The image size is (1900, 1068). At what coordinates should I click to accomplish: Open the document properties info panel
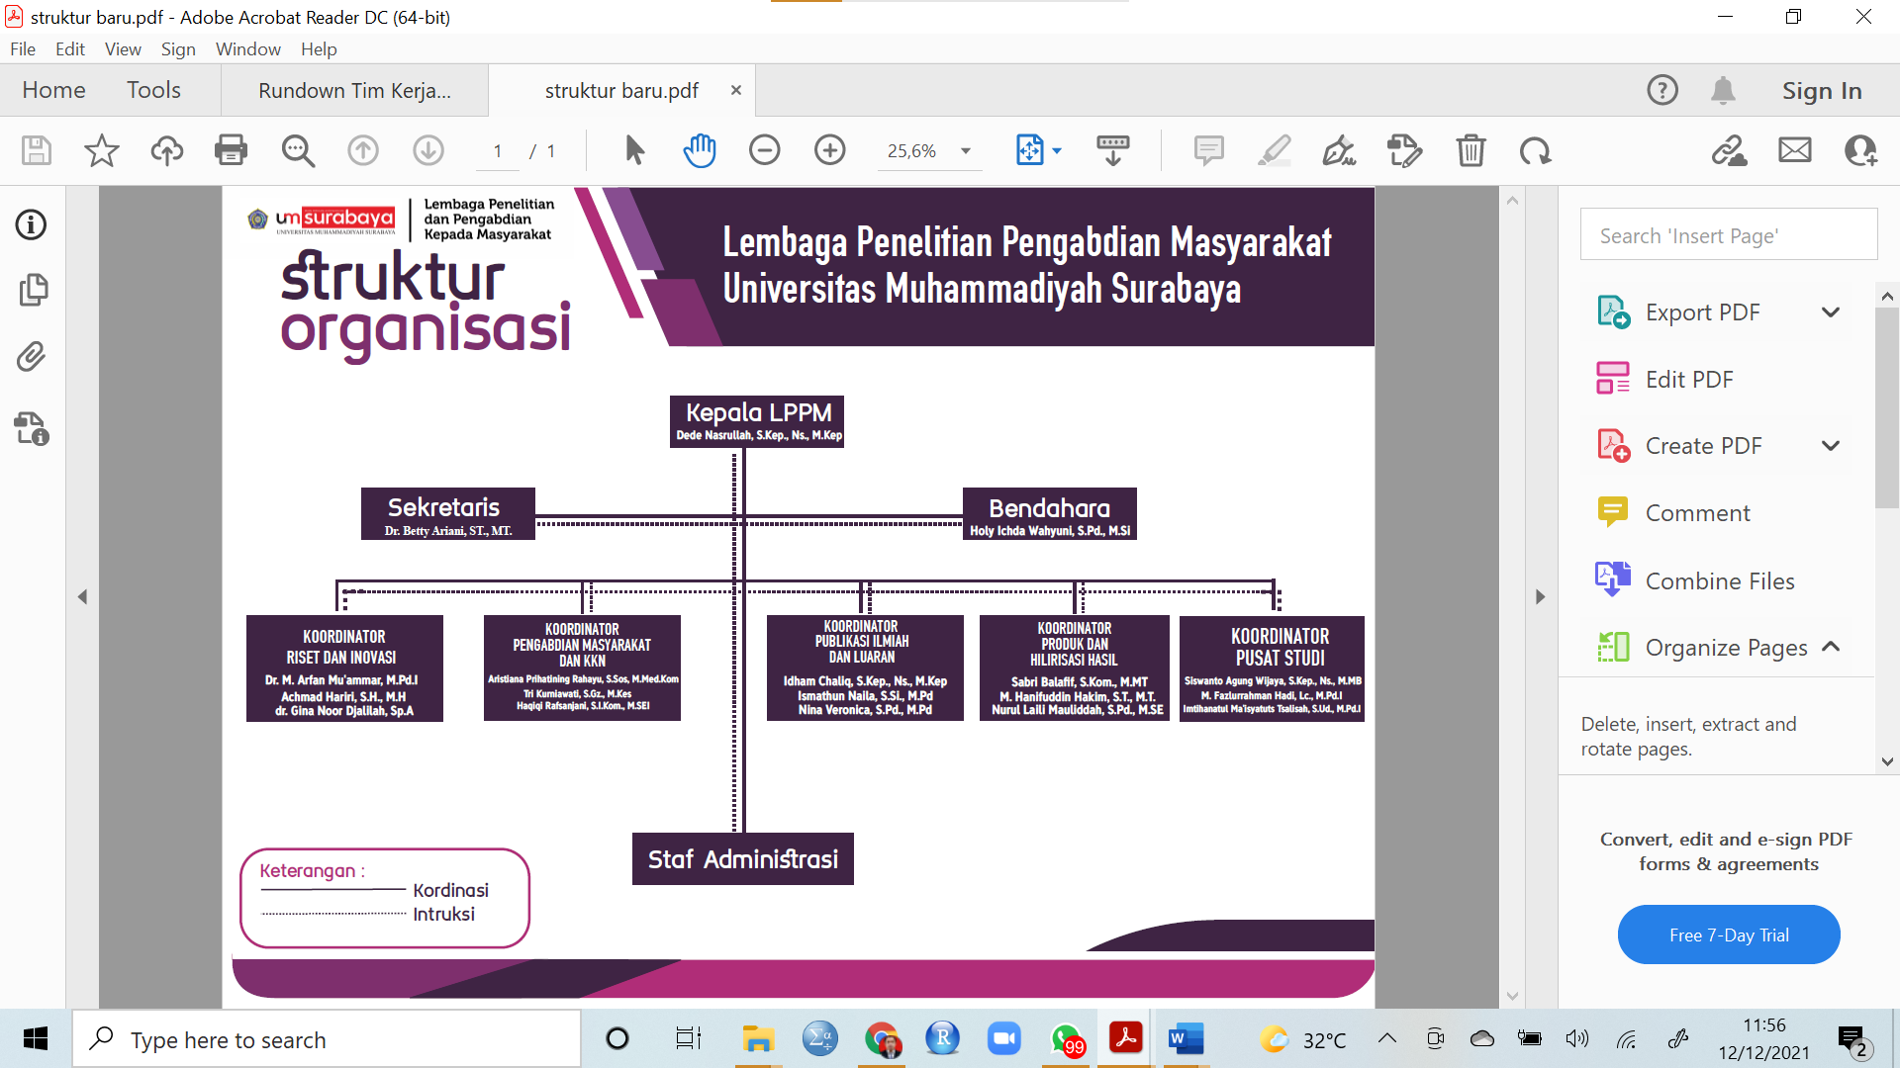pyautogui.click(x=31, y=224)
